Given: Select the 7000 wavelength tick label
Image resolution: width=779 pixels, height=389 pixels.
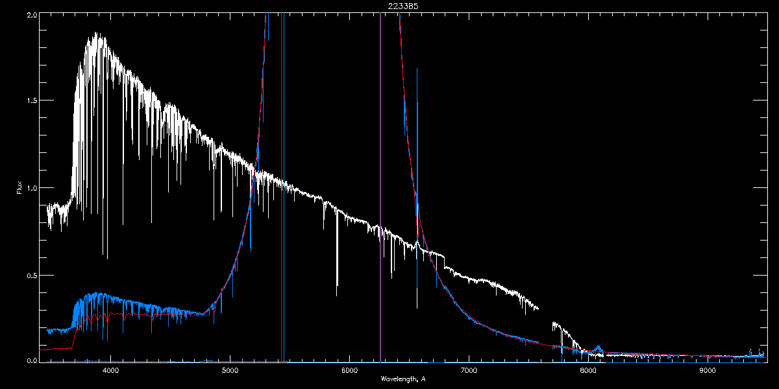Looking at the screenshot, I should point(469,370).
